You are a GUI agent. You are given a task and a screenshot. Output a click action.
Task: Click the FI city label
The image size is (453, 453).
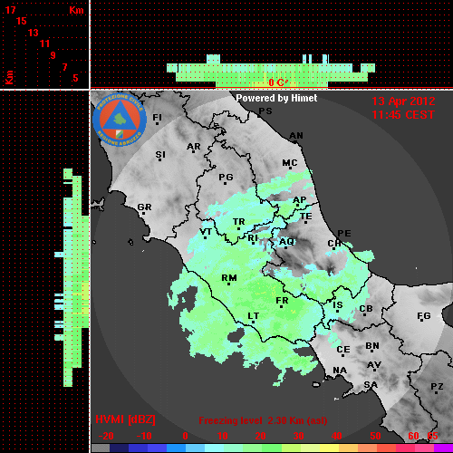[157, 117]
